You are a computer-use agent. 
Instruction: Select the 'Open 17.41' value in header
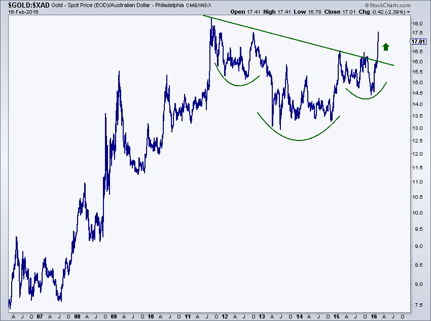(245, 12)
